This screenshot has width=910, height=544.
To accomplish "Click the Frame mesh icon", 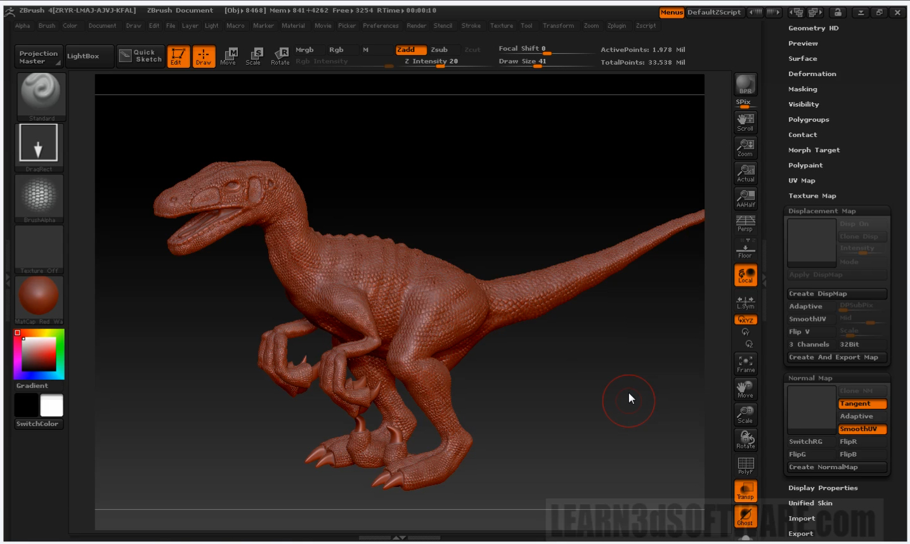I will tap(745, 364).
